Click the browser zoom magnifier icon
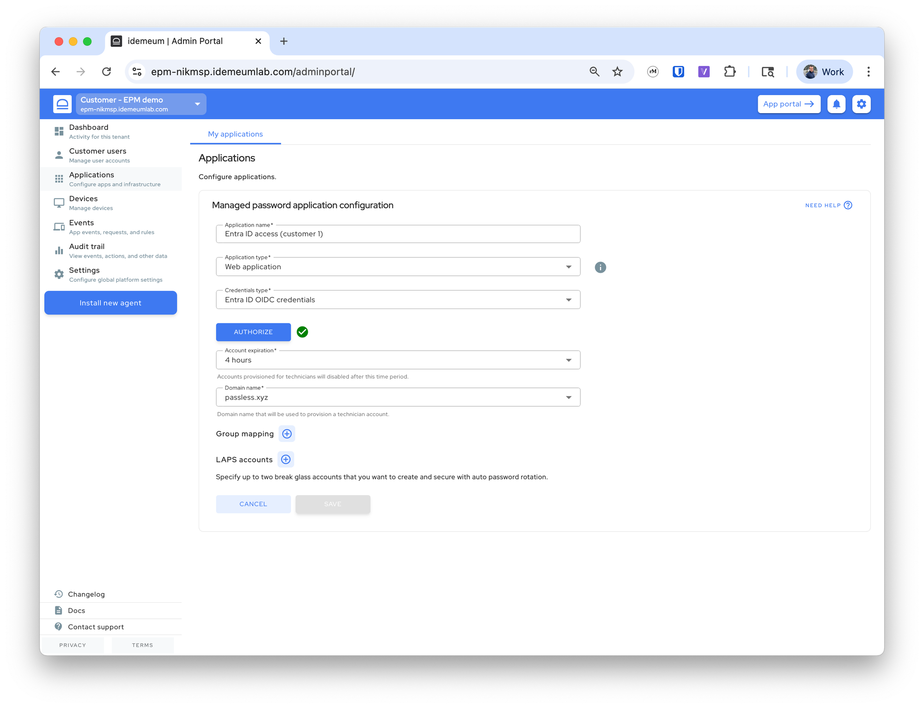Viewport: 924px width, 708px height. click(594, 72)
